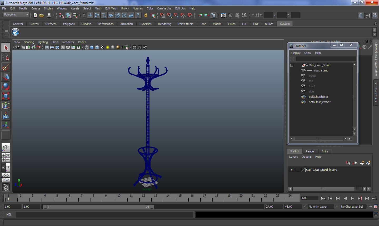The height and width of the screenshot is (226, 379).
Task: Select the Universal Manipulator tool
Action: [6, 106]
